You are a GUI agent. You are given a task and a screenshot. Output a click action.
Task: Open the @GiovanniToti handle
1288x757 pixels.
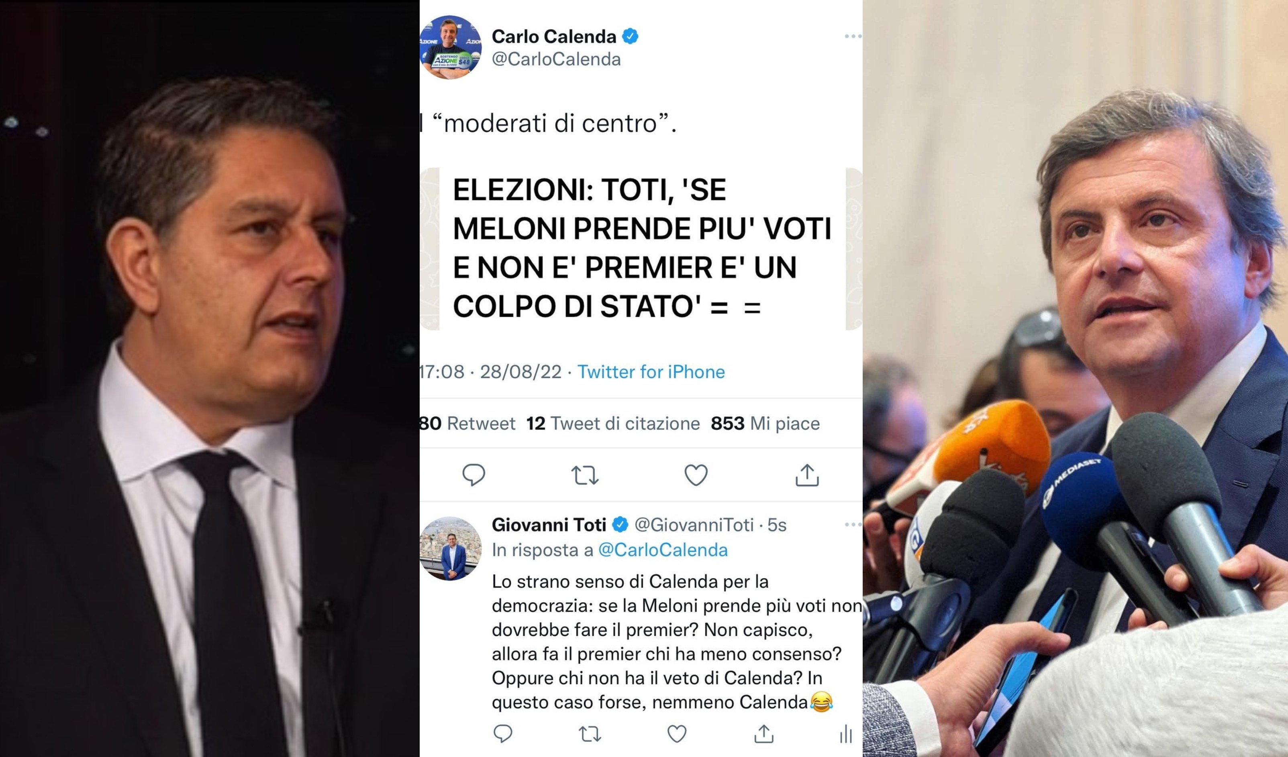click(694, 525)
